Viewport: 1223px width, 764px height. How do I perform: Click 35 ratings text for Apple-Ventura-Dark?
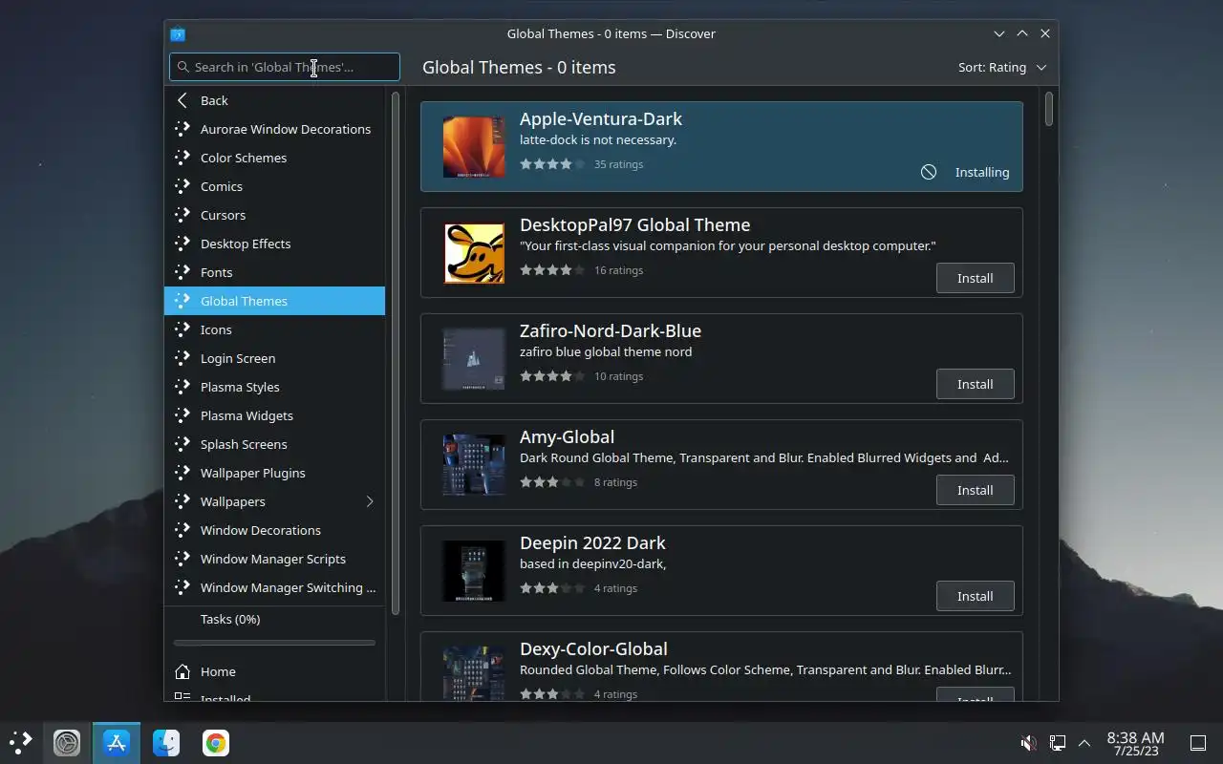[x=618, y=164]
